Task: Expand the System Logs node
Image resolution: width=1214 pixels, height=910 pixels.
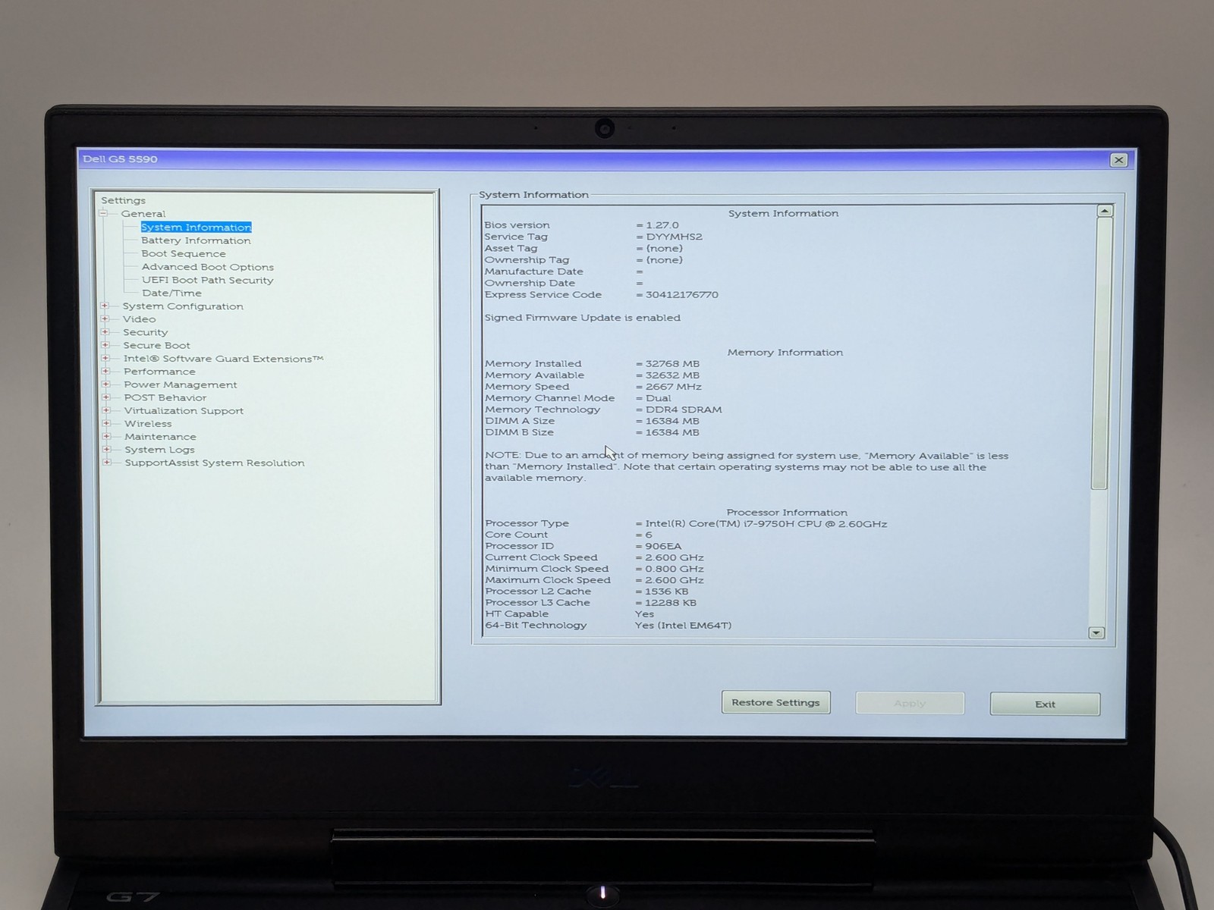Action: (107, 449)
